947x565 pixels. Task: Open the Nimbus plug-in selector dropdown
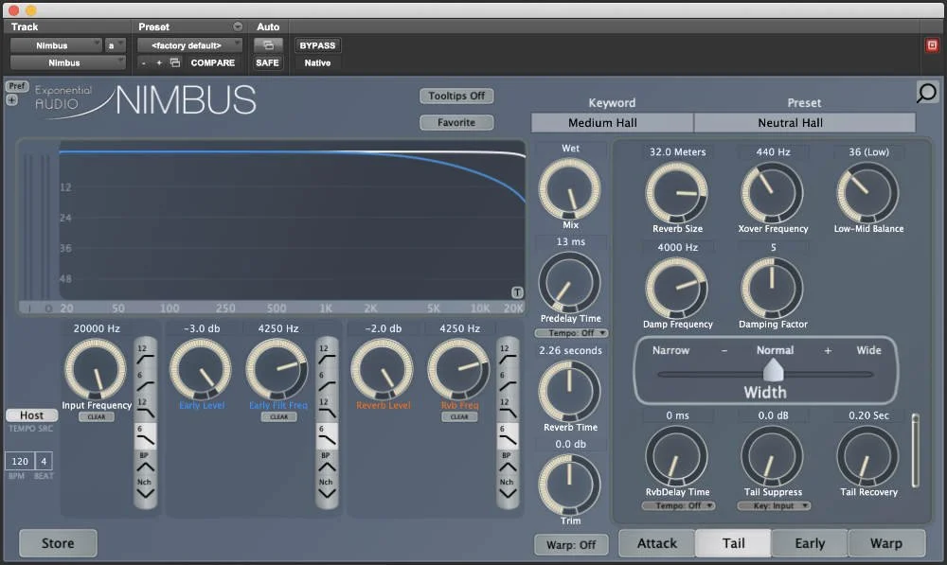[67, 62]
